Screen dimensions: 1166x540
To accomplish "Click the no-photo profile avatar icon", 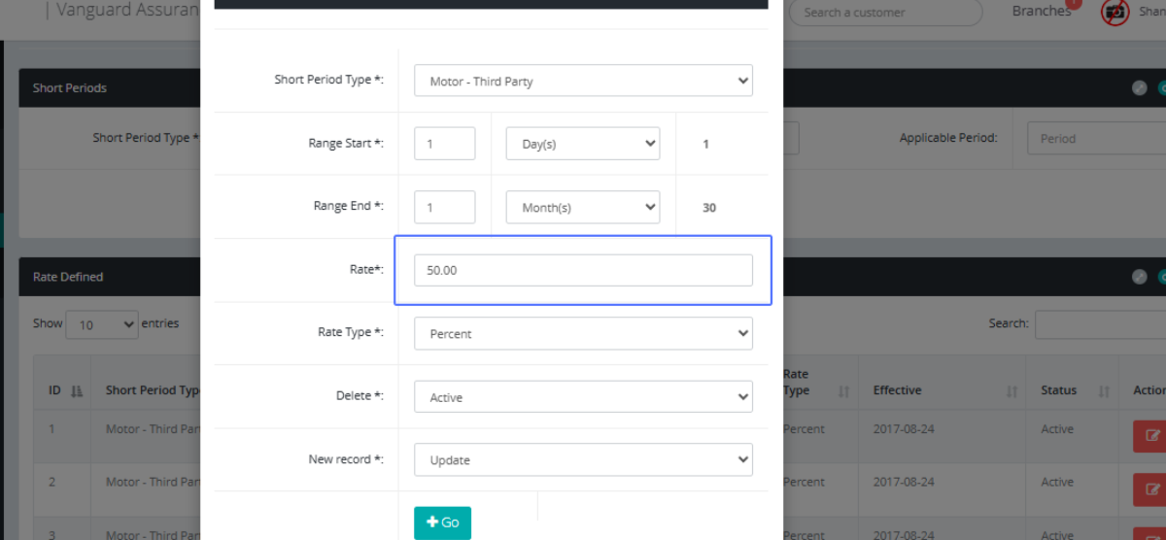I will click(1114, 12).
